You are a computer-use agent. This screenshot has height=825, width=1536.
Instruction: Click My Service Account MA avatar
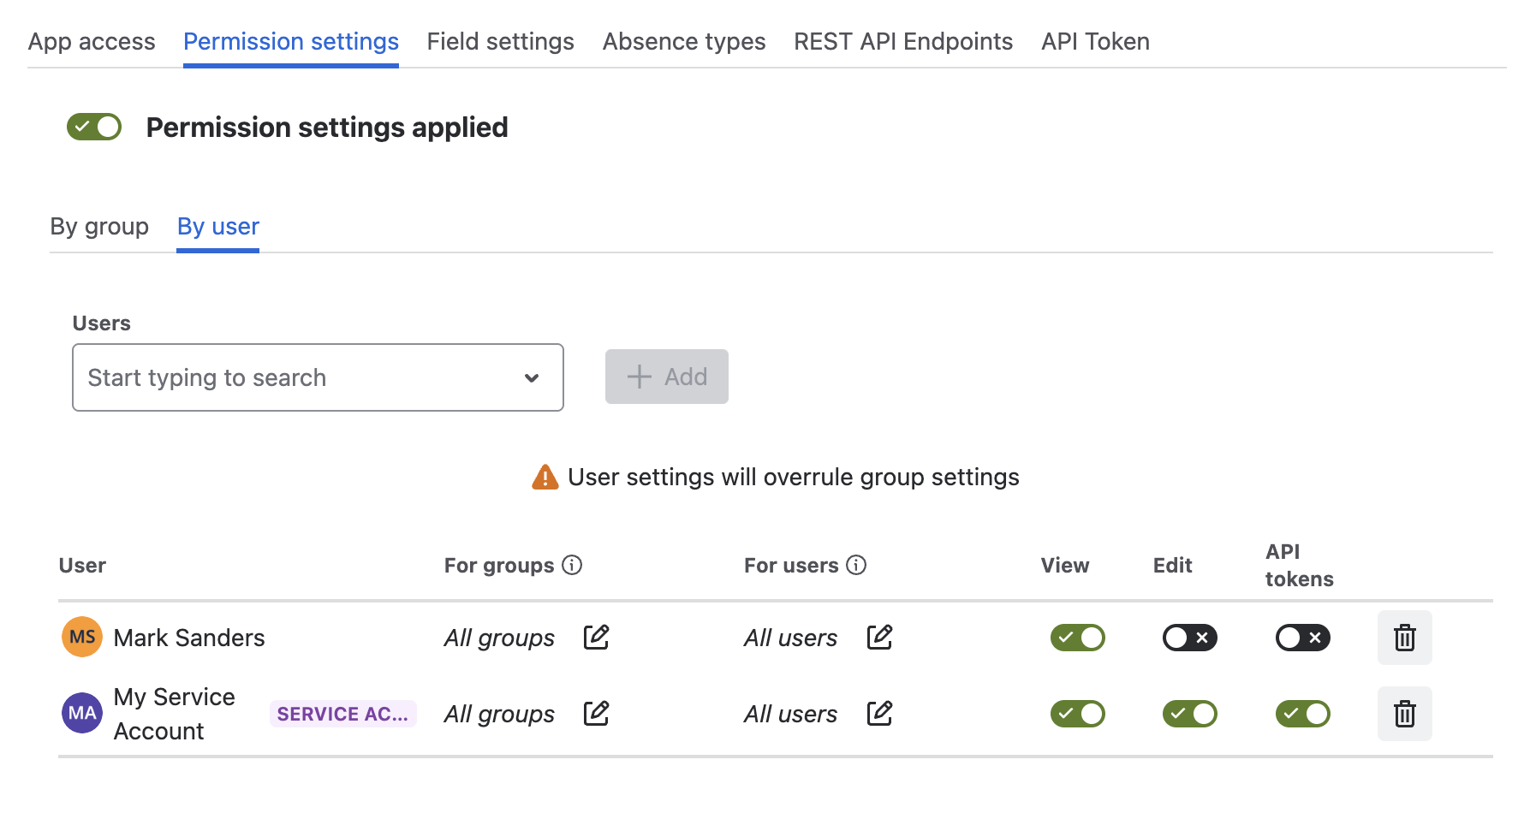point(82,713)
